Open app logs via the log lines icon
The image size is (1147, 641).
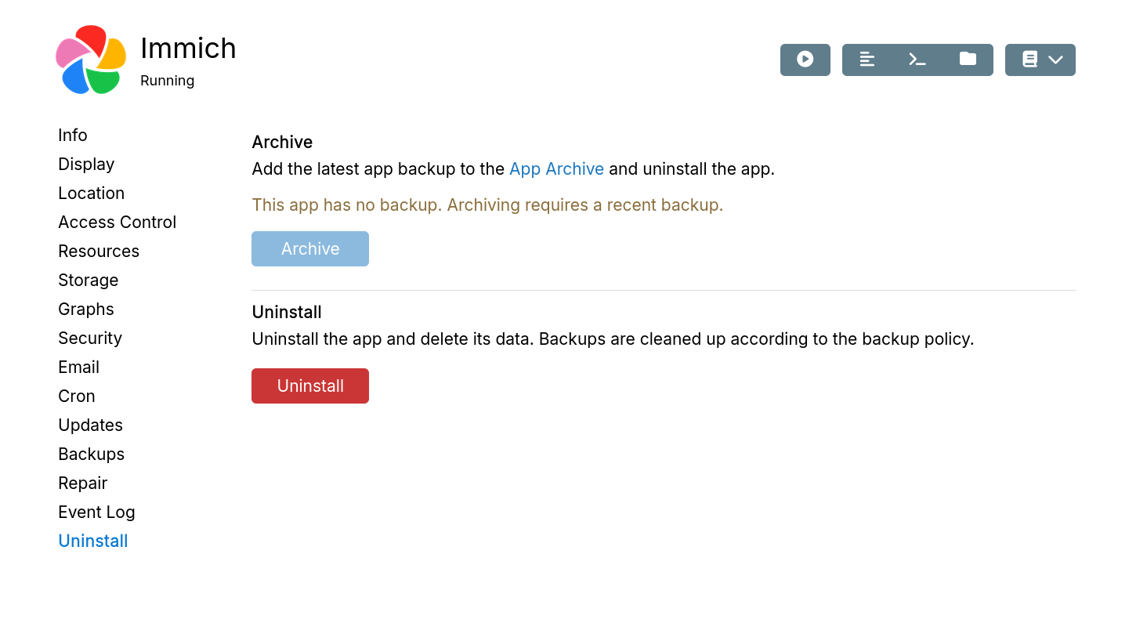pyautogui.click(x=867, y=60)
